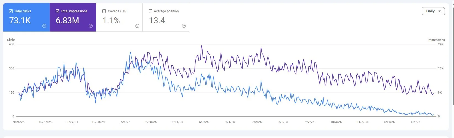
Task: Click help icon on Total clicks card
Action: (x=44, y=26)
